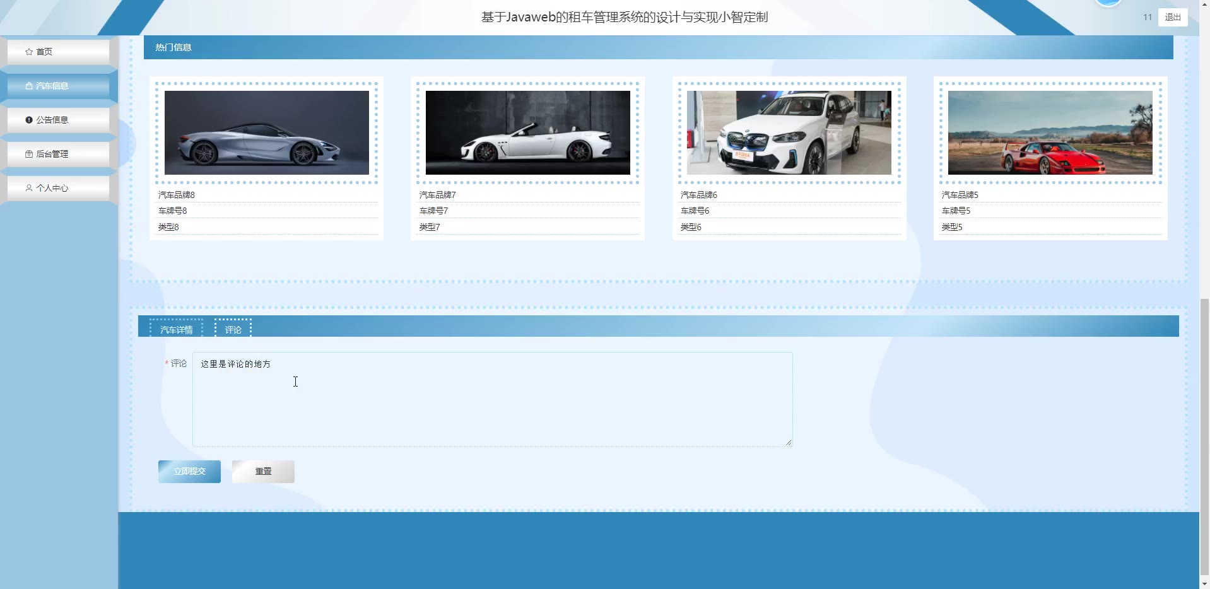The height and width of the screenshot is (589, 1210).
Task: Click the exclamation icon beside 公告信息
Action: (29, 120)
